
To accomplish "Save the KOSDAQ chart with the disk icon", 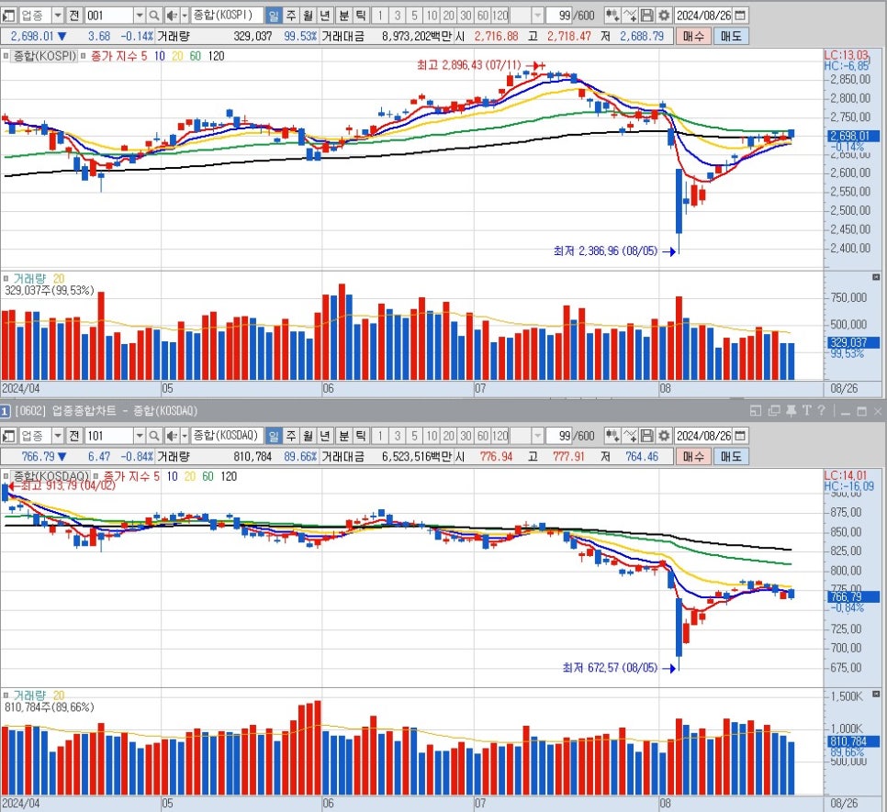I will click(x=646, y=436).
